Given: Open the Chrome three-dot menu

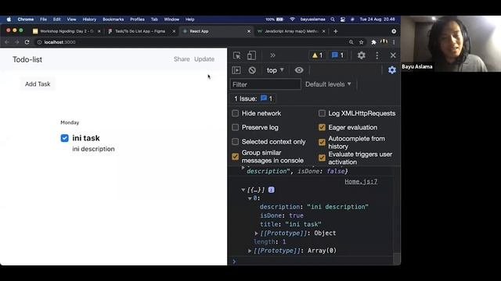Looking at the screenshot, I should tap(394, 42).
